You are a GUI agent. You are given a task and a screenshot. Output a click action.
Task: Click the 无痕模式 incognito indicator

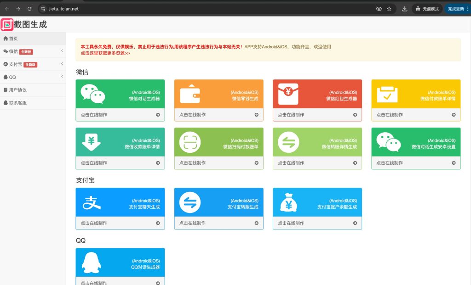click(427, 9)
